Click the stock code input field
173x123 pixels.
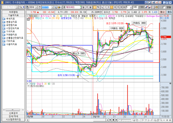(x=46, y=7)
